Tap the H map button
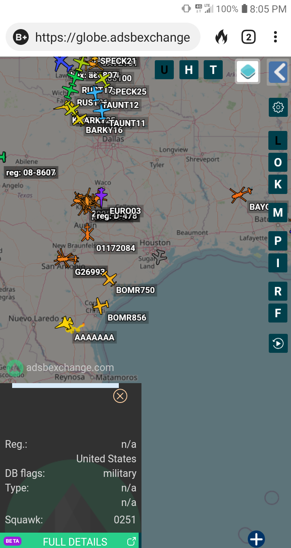The height and width of the screenshot is (548, 291). [189, 70]
